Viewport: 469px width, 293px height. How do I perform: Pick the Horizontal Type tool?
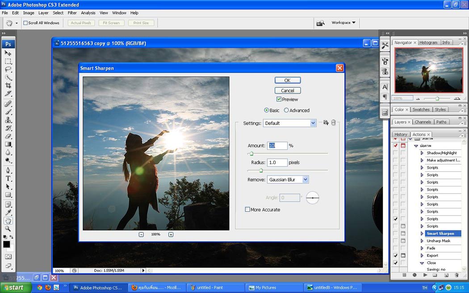pos(8,178)
